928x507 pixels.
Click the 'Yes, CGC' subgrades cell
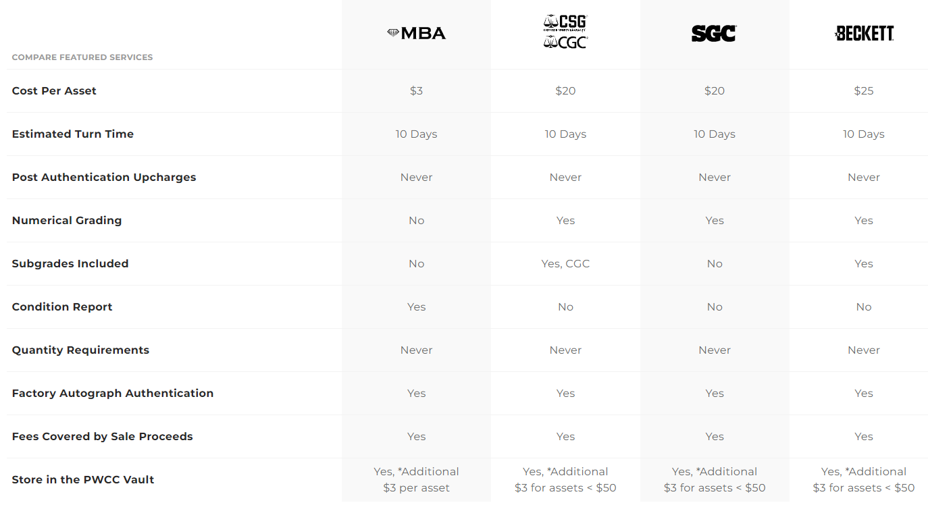[x=565, y=263]
